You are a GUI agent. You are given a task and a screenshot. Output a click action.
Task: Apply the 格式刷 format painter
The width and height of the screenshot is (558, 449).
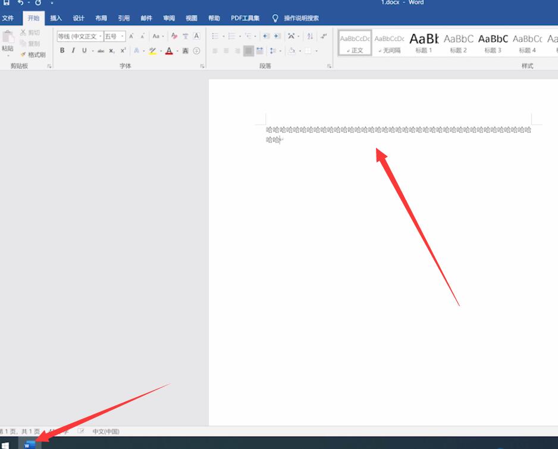pyautogui.click(x=33, y=55)
